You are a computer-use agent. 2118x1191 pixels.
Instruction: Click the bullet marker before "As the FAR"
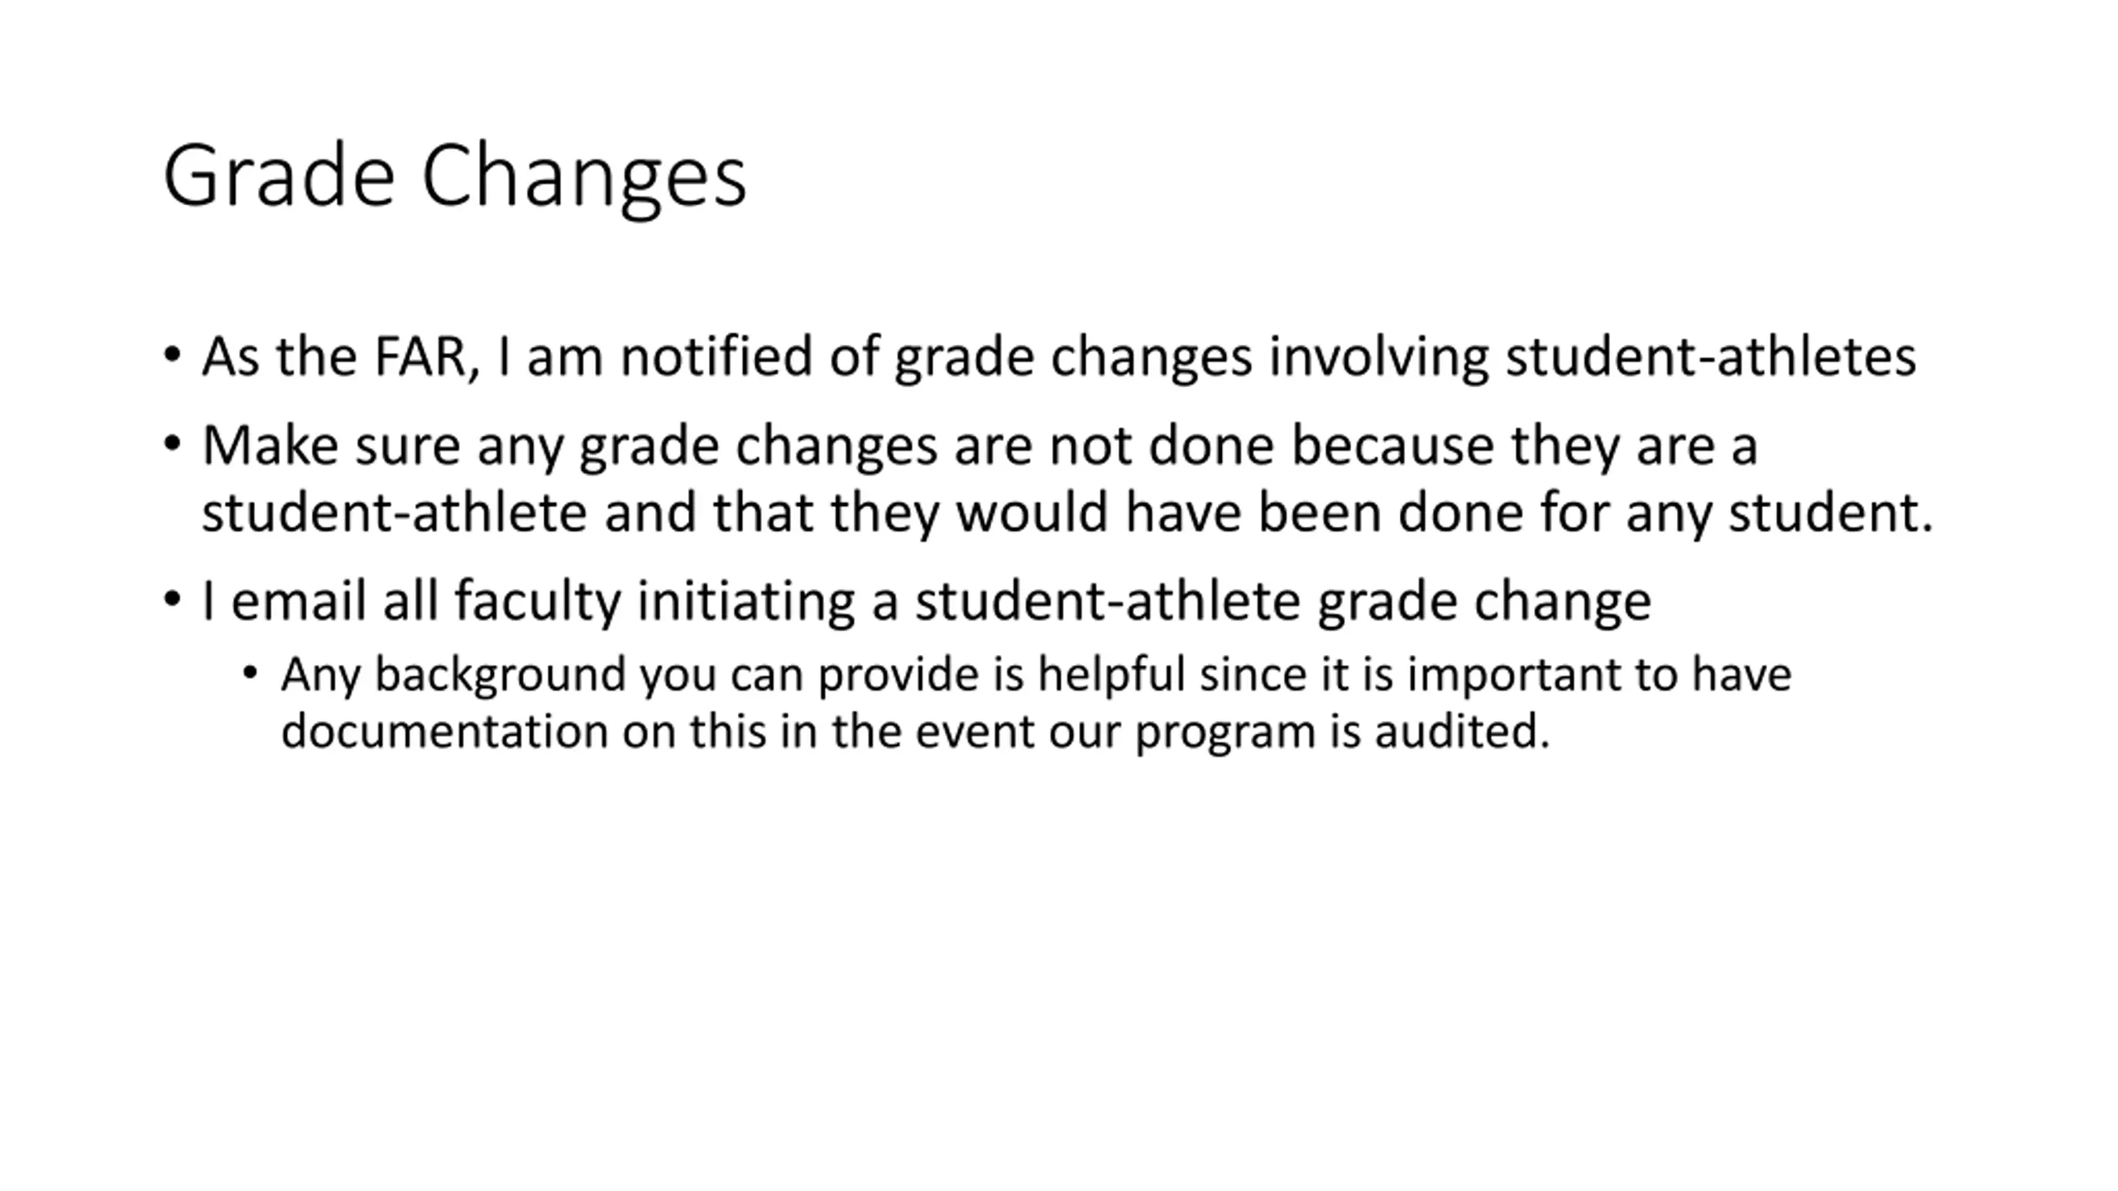click(x=172, y=356)
